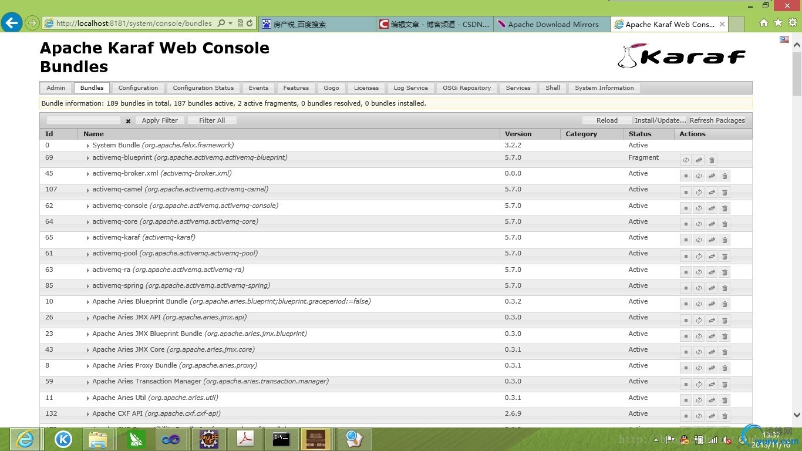Uninstall activemq-broker.xml using trash icon
Screen dimensions: 802x451
(x=725, y=176)
